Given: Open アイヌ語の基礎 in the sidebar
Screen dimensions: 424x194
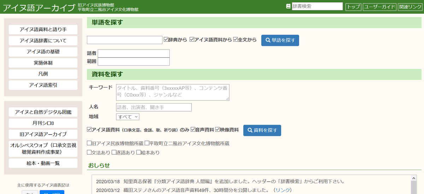Looking at the screenshot, I should (x=43, y=52).
